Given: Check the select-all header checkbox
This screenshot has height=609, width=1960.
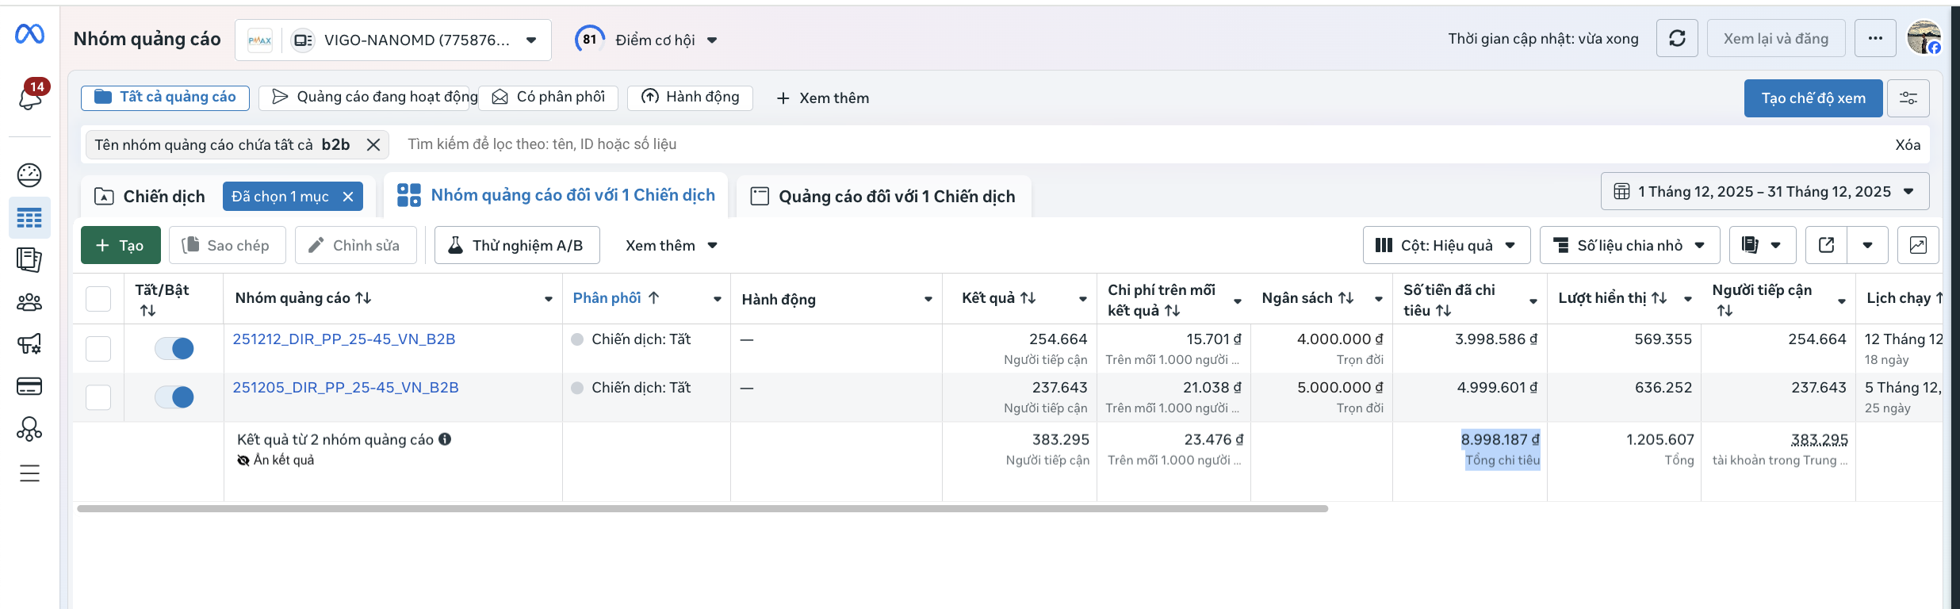Looking at the screenshot, I should 98,299.
